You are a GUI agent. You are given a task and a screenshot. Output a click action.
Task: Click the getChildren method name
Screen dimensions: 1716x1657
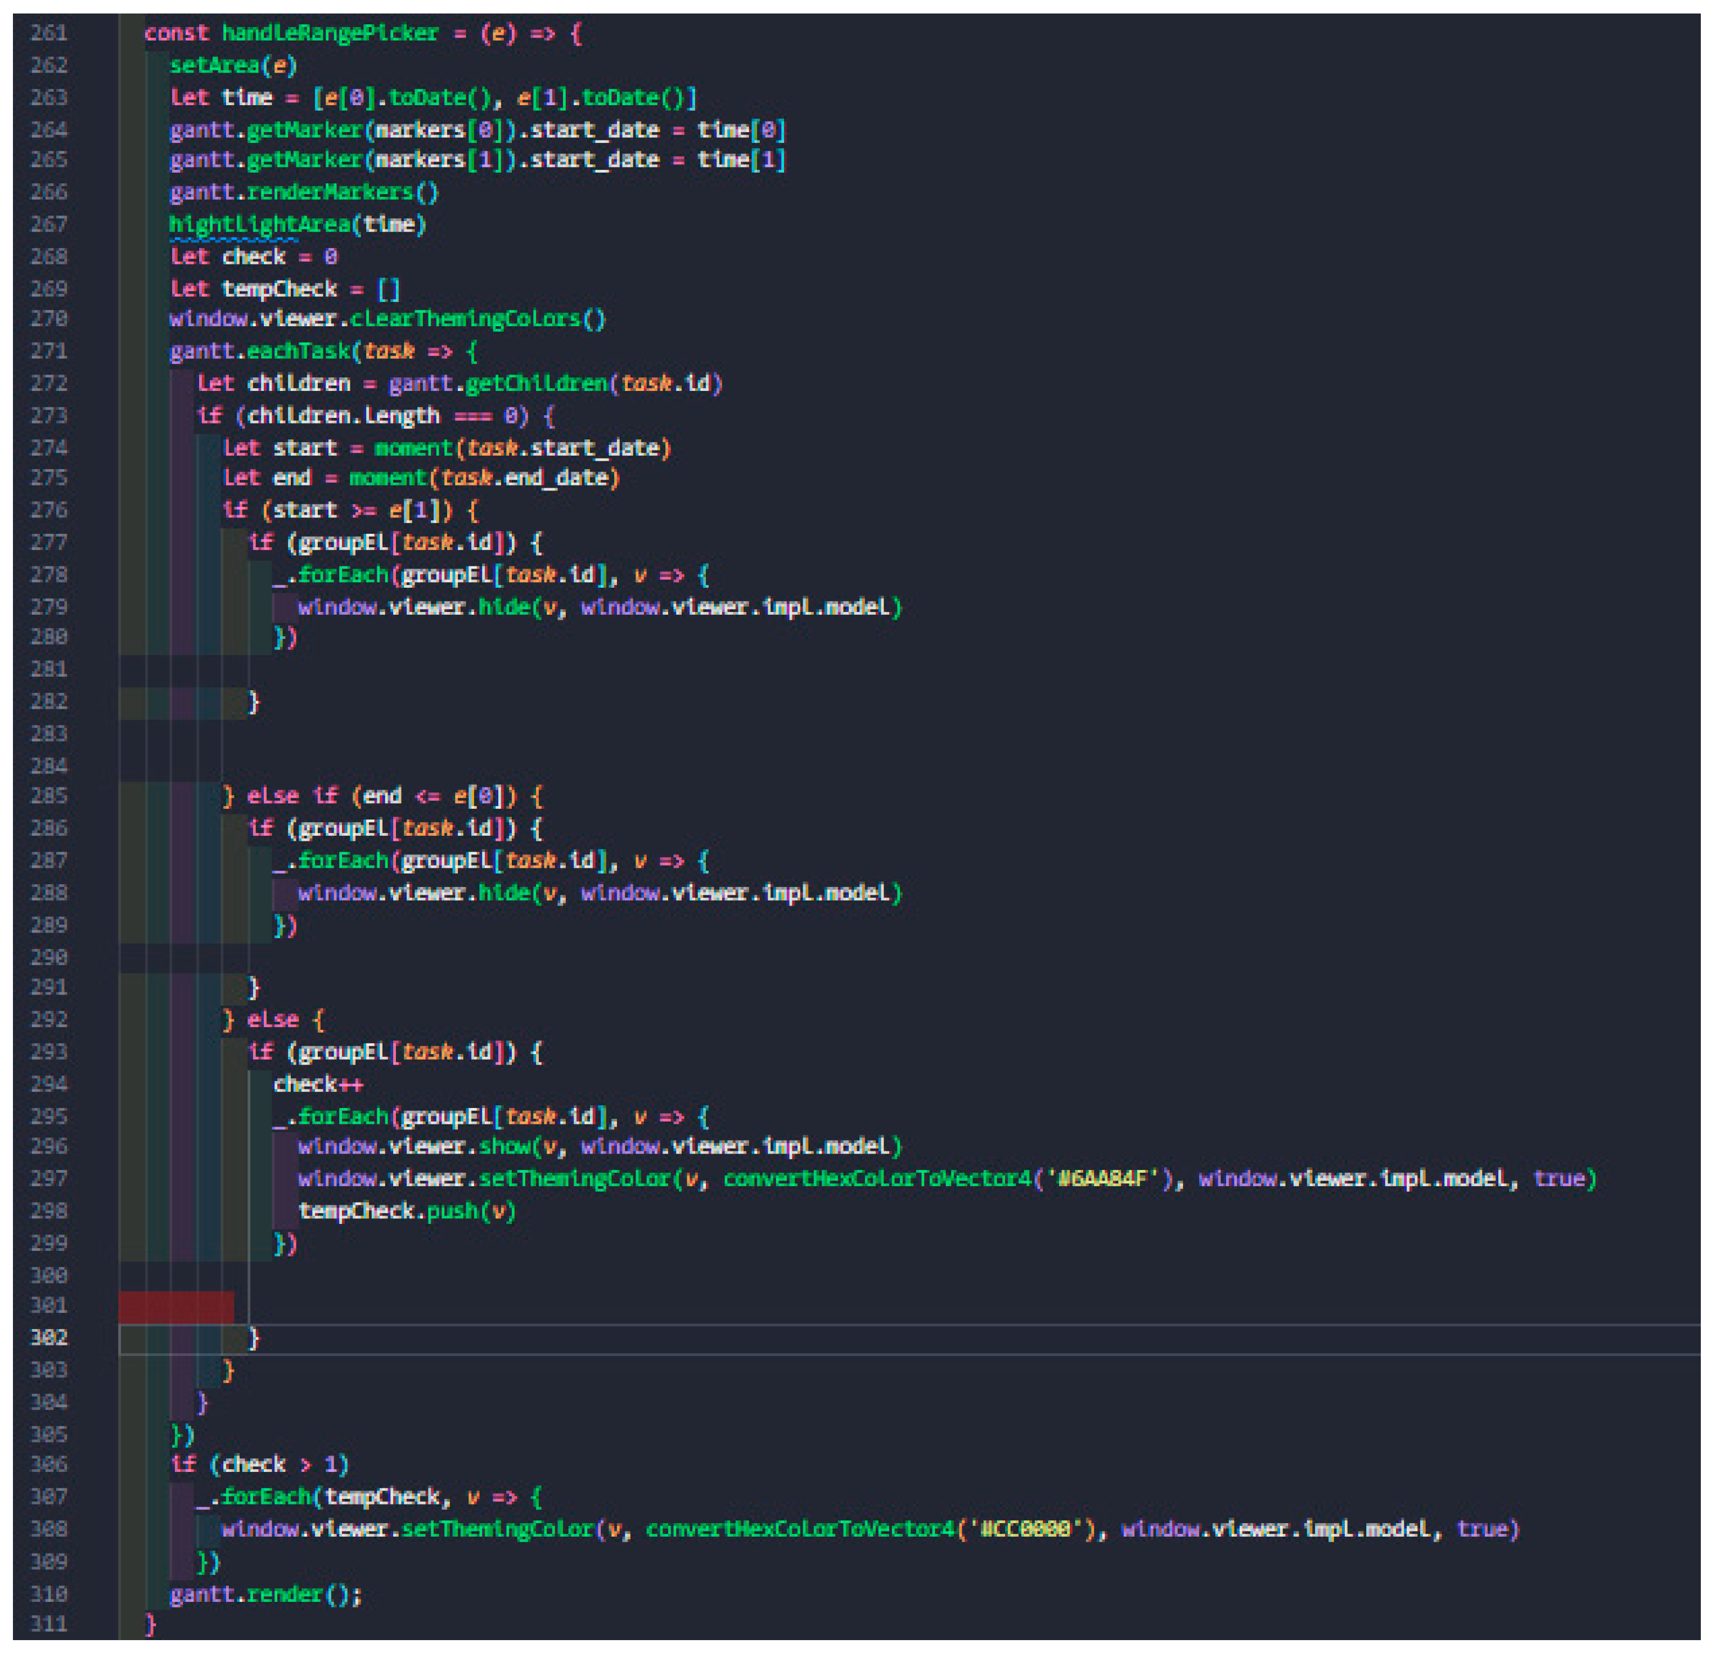537,384
